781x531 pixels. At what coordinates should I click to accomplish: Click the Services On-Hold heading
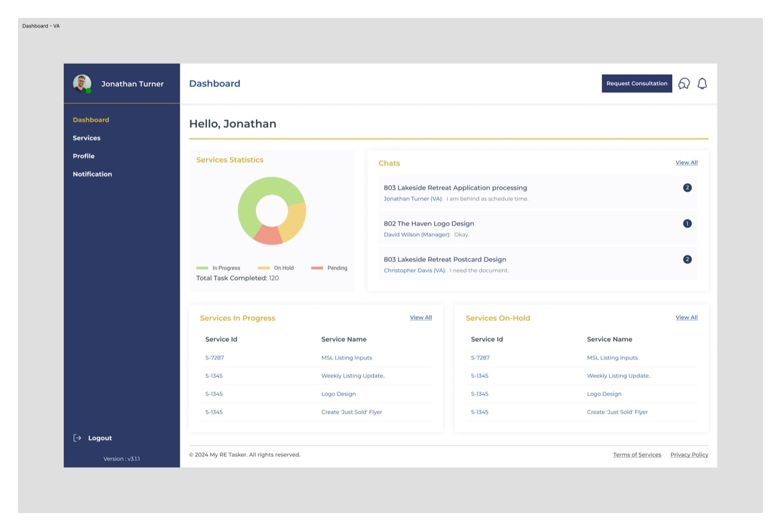498,318
